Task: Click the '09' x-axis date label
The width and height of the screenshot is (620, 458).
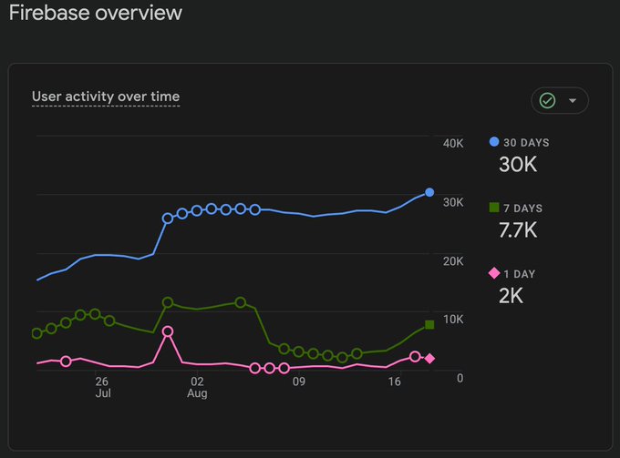Action: [299, 382]
